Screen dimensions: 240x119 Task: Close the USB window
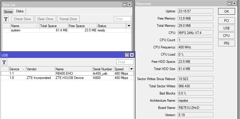(x=132, y=55)
